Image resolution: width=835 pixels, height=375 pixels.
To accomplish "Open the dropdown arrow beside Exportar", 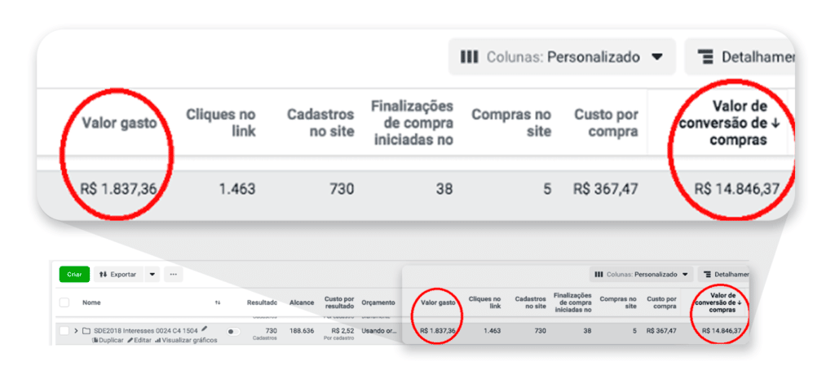I will point(152,275).
